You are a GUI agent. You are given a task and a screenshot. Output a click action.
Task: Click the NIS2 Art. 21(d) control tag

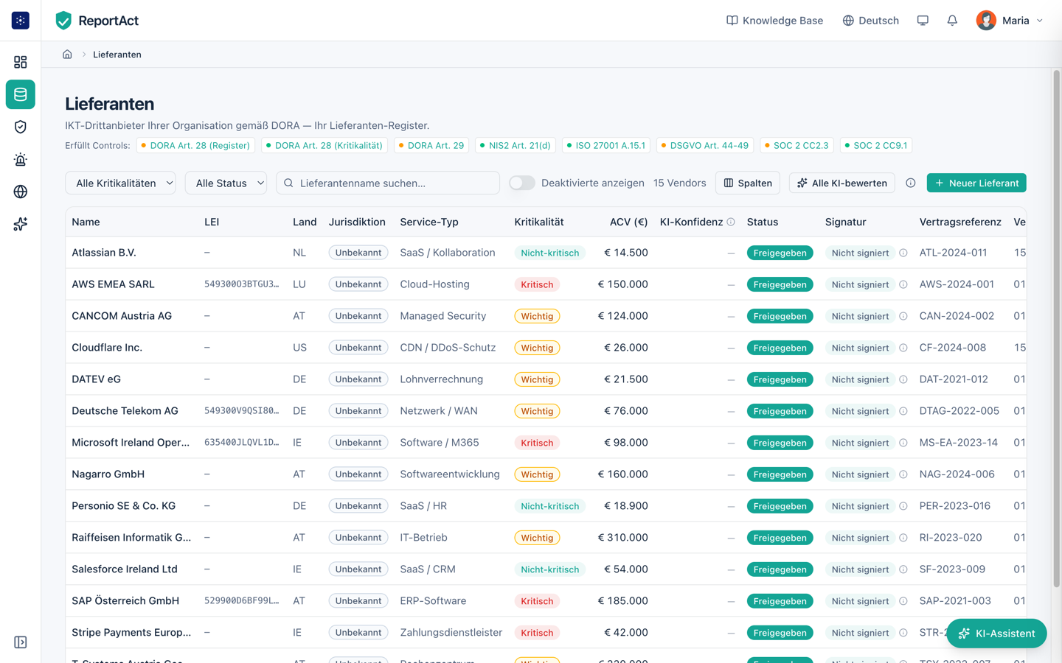[516, 145]
